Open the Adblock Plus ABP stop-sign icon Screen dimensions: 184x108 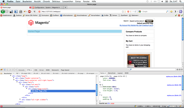[29, 11]
